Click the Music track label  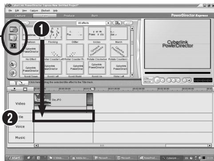tap(20, 138)
